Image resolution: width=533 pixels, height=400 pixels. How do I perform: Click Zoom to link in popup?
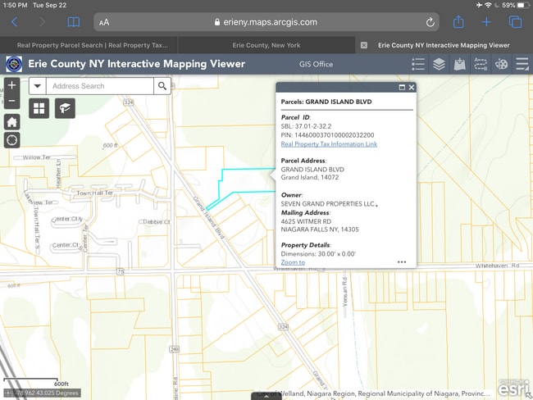(293, 262)
